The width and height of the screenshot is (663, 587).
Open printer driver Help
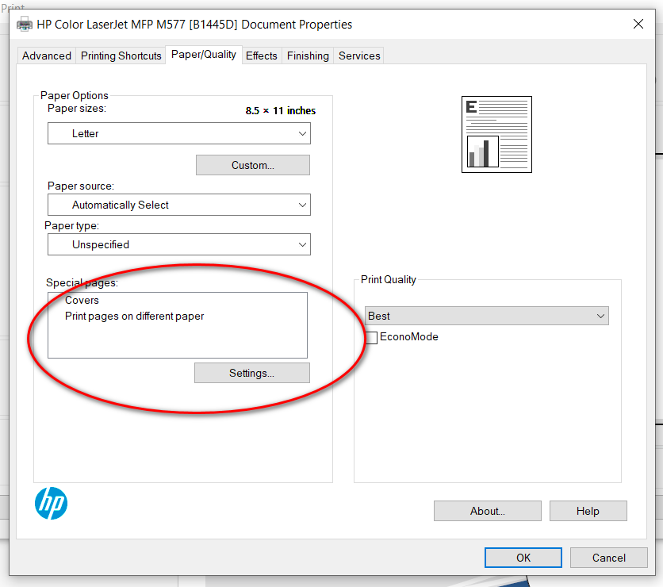588,511
